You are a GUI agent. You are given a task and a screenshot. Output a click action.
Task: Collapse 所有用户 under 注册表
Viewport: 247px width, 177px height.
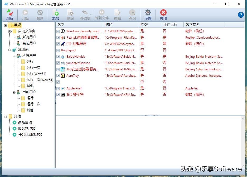pyautogui.click(x=14, y=56)
